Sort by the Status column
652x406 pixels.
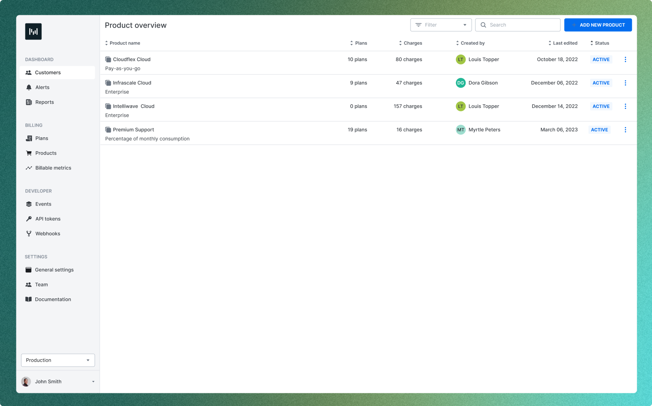coord(599,43)
